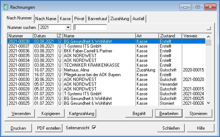Select row Niehuus, Alina
Viewport: 220px width, 137px height.
tap(107, 70)
